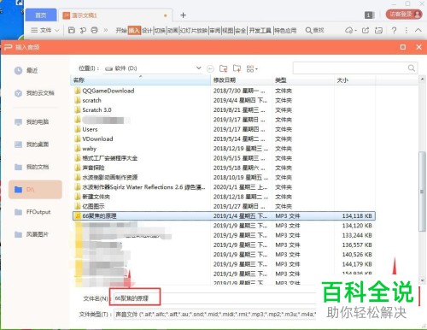Select 我的文档 in the sidebar

tap(32, 167)
